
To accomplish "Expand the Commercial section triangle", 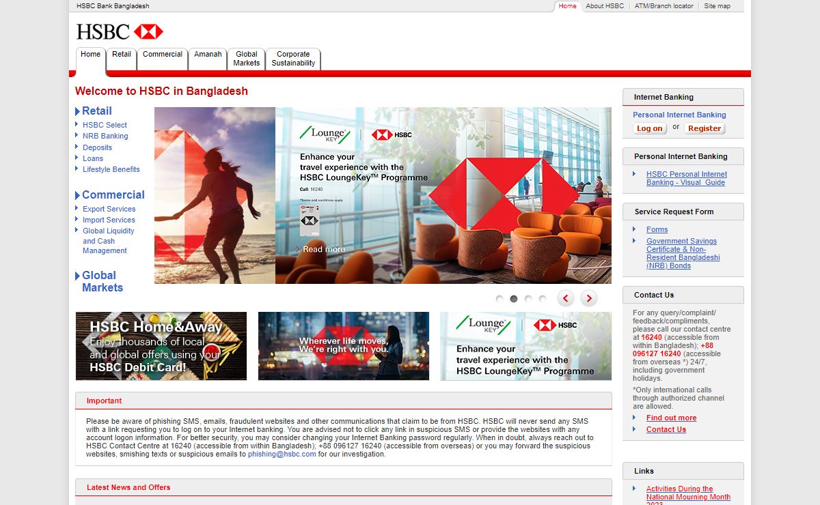I will click(x=77, y=195).
